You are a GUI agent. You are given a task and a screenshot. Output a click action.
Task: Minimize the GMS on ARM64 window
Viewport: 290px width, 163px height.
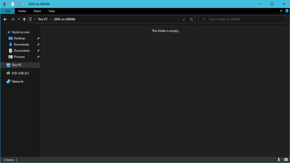pyautogui.click(x=260, y=4)
